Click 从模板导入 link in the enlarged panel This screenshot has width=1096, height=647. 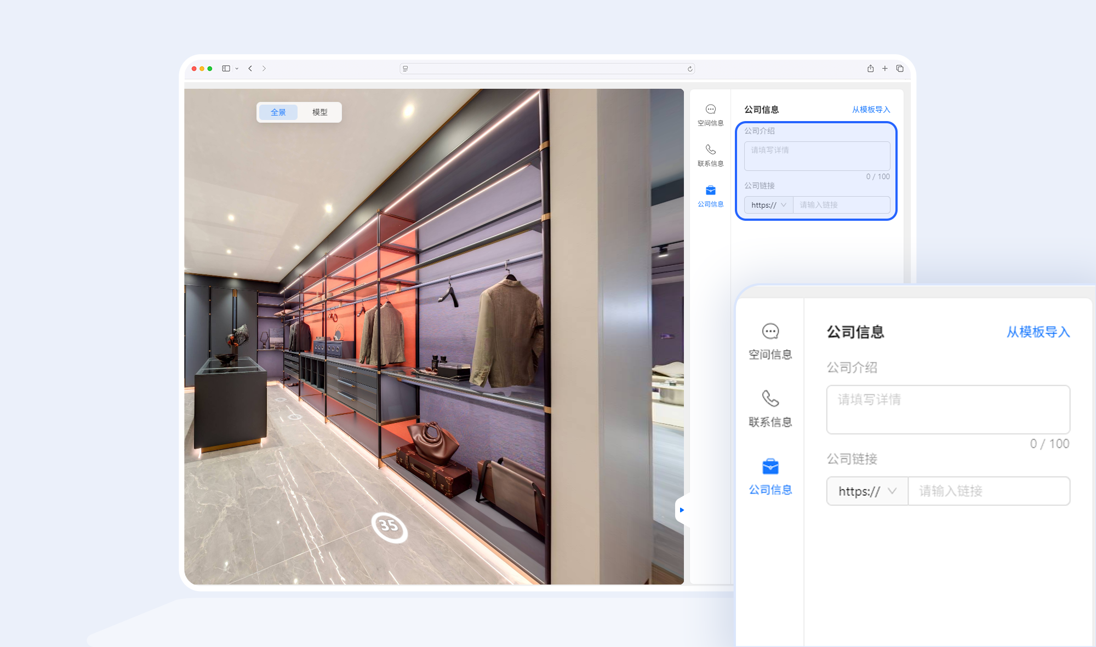(1038, 332)
